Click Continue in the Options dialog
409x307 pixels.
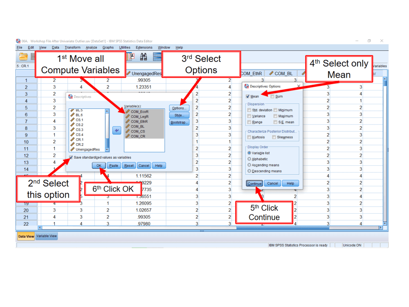coord(254,183)
